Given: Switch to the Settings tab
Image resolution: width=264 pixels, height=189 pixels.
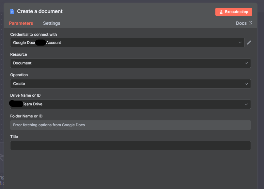Looking at the screenshot, I should click(x=52, y=23).
